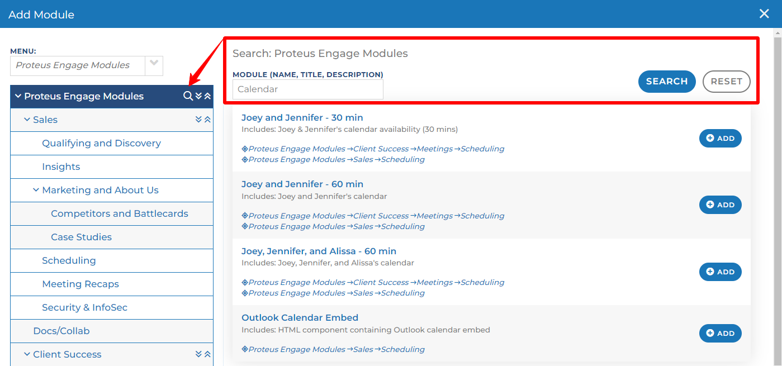Screen dimensions: 782x366
Task: Open Joey and Jennifer - 30 min title
Action: [x=302, y=117]
